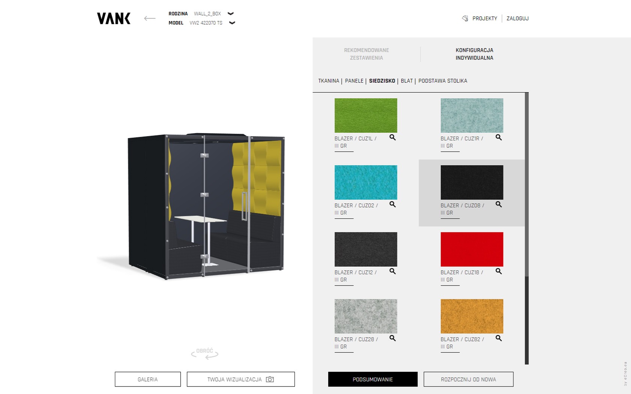Open magnifier for BLAZER CUZ08 black fabric
Screen dimensions: 631x394
pyautogui.click(x=498, y=204)
